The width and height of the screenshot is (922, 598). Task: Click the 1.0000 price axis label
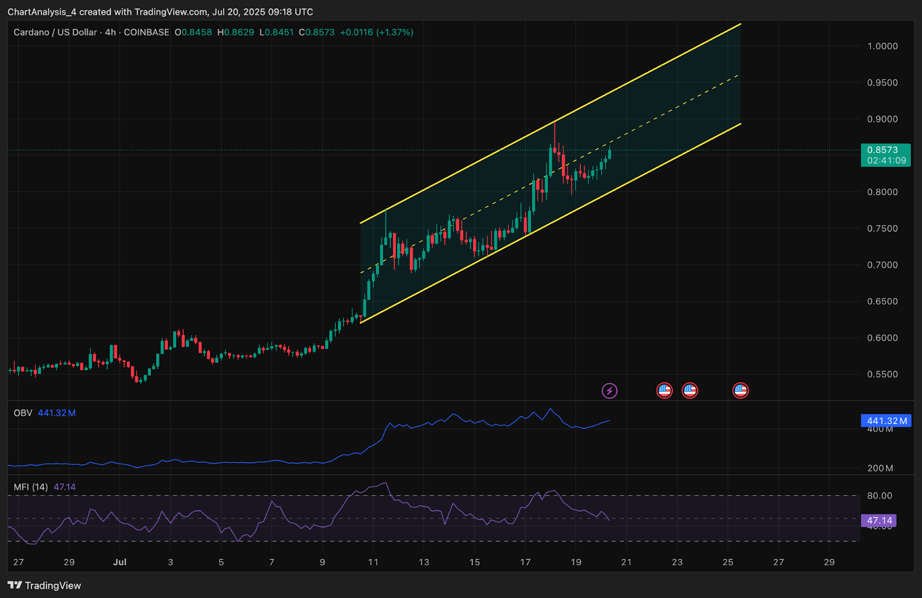[882, 46]
